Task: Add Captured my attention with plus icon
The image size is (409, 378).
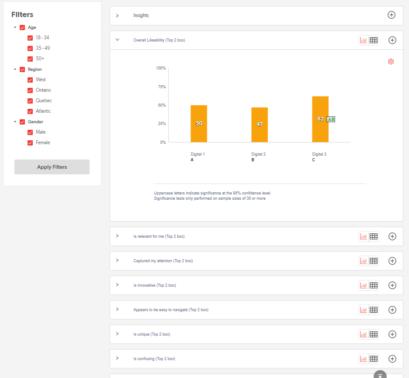Action: 392,261
